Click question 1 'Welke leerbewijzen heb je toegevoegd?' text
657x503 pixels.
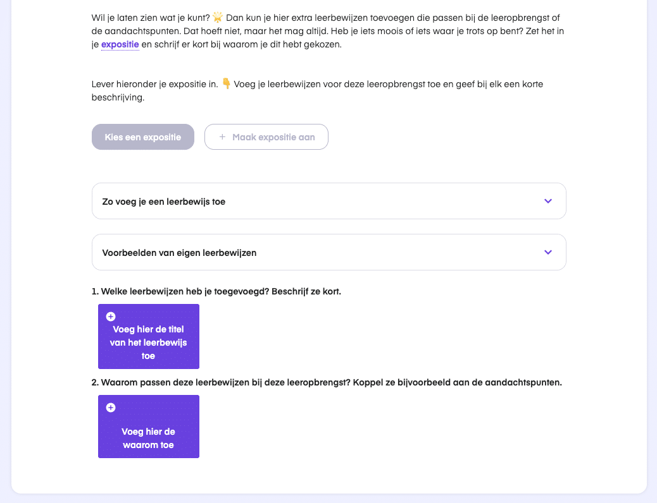(x=216, y=291)
